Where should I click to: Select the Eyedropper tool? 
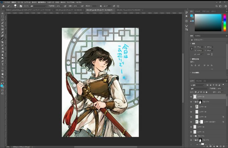pyautogui.click(x=2, y=32)
